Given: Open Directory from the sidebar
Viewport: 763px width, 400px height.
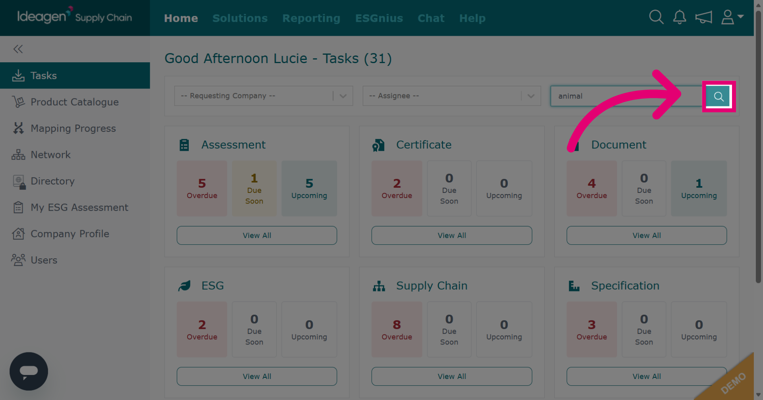Looking at the screenshot, I should click(x=75, y=181).
